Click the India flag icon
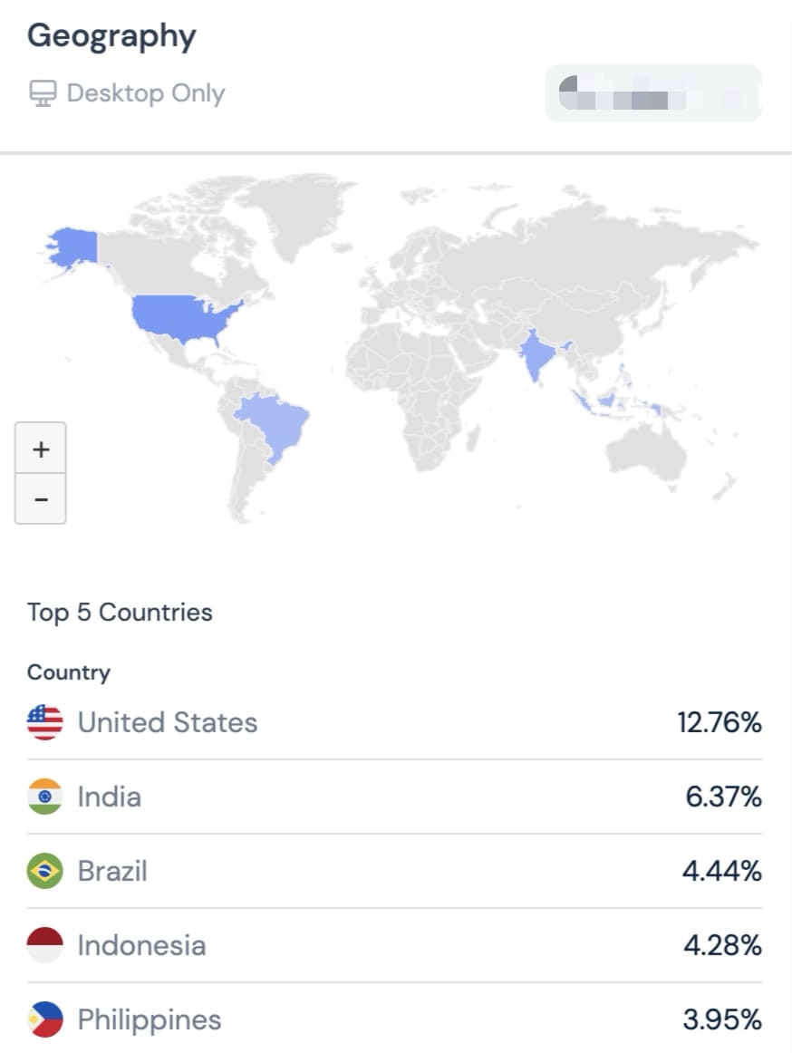This screenshot has height=1053, width=792. click(45, 797)
